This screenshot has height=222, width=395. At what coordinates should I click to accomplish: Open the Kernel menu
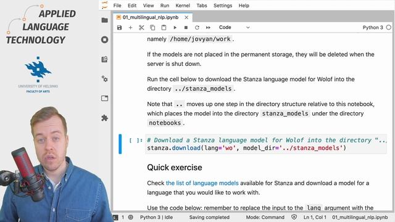pos(183,6)
